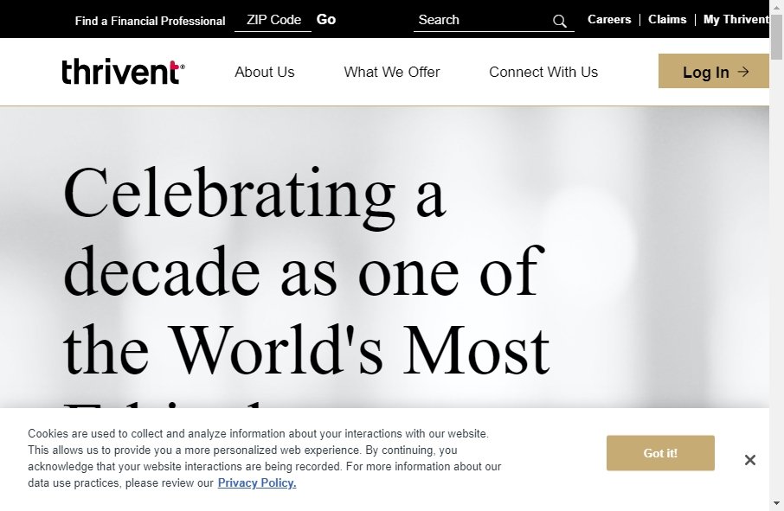
Task: Open the Privacy Policy link
Action: 257,483
